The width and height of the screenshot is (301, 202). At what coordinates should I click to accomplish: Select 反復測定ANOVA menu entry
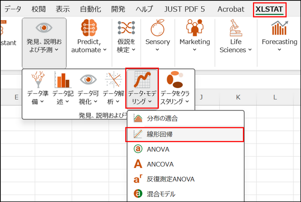point(186,179)
